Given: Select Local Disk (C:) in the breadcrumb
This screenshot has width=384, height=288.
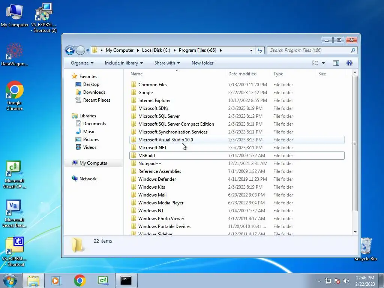Looking at the screenshot, I should 156,50.
